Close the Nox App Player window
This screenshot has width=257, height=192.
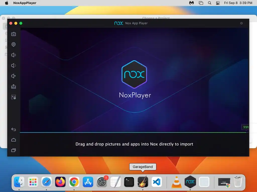pyautogui.click(x=11, y=23)
